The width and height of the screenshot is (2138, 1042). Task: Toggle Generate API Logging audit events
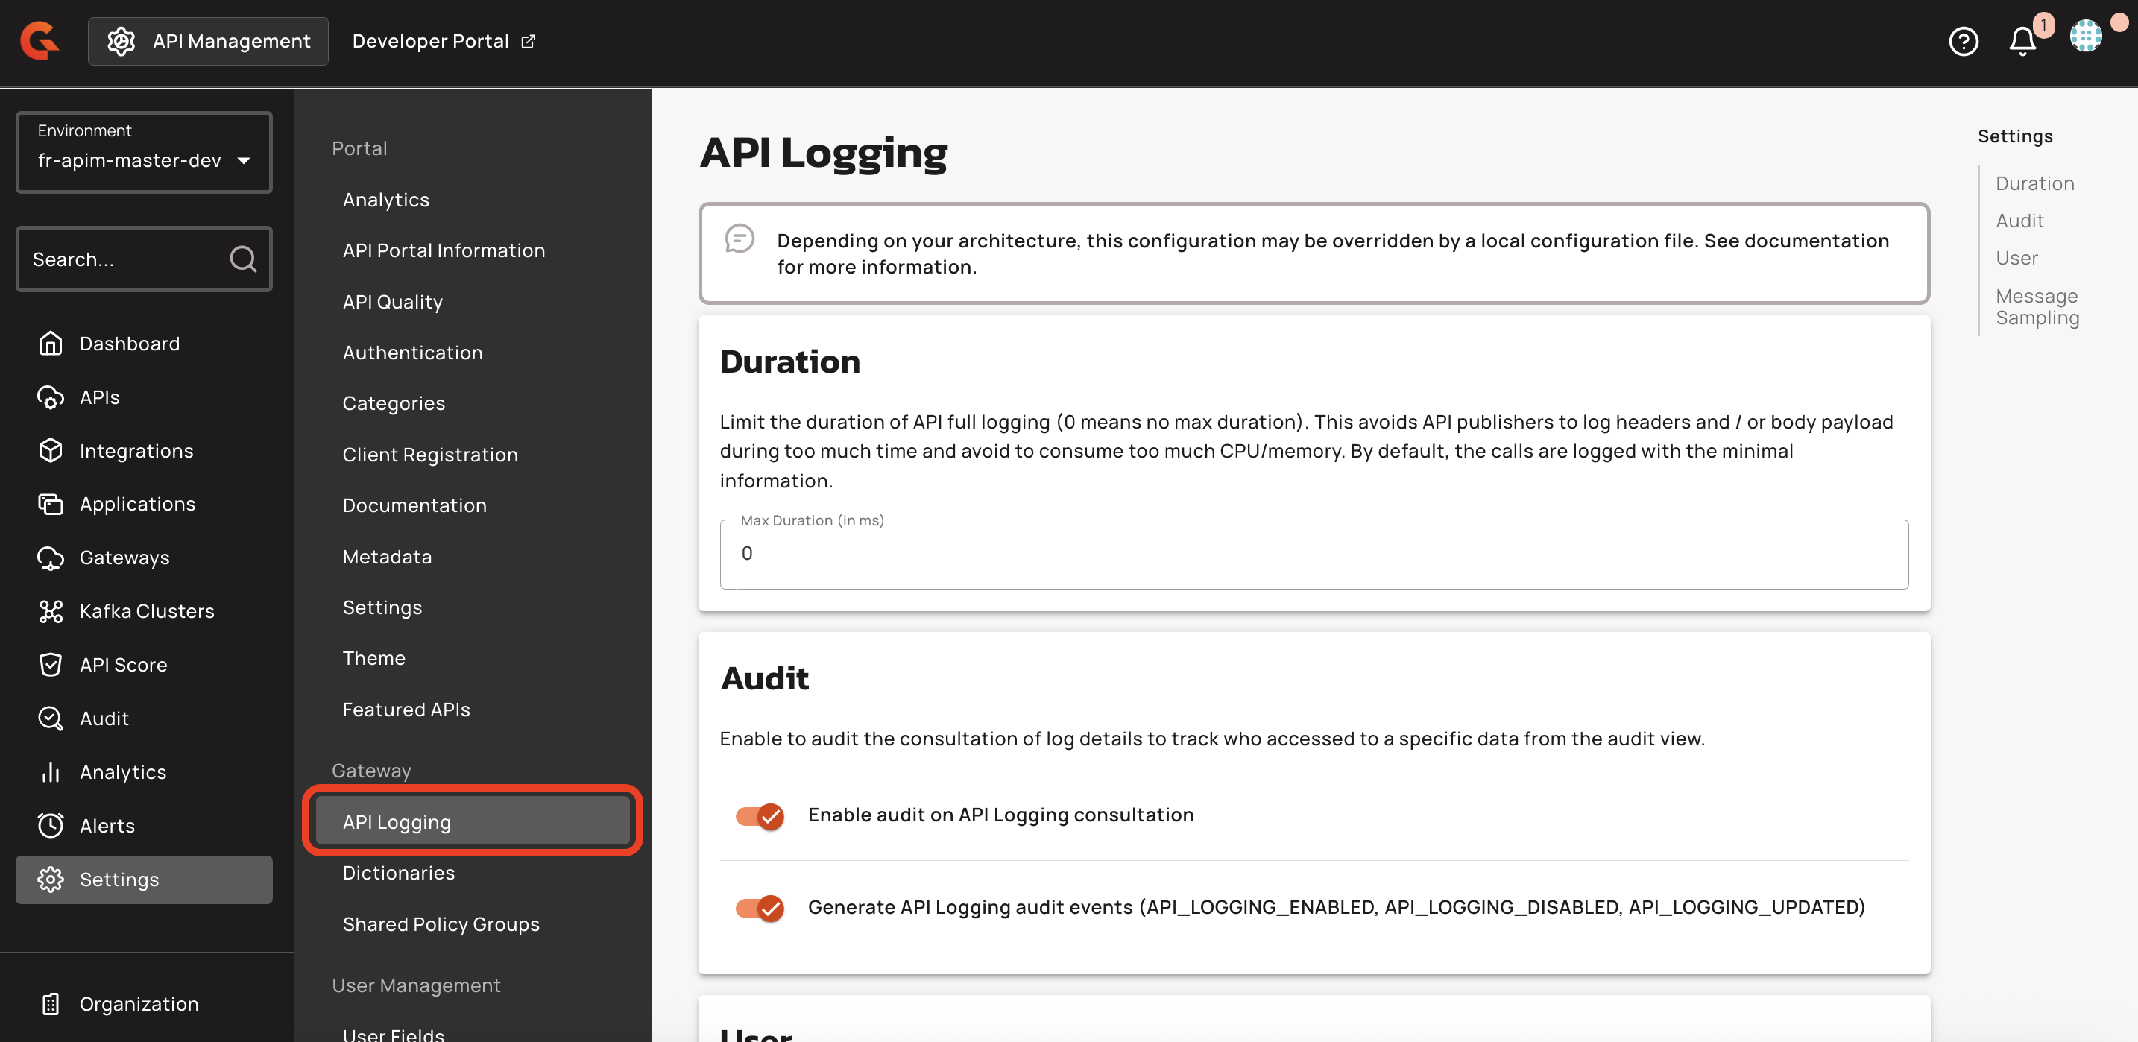pyautogui.click(x=759, y=908)
